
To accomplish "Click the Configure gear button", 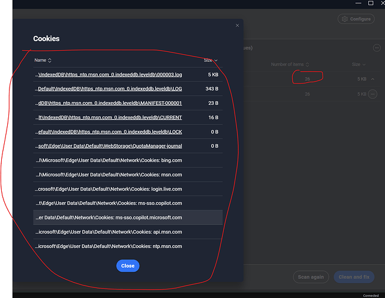I will (356, 19).
